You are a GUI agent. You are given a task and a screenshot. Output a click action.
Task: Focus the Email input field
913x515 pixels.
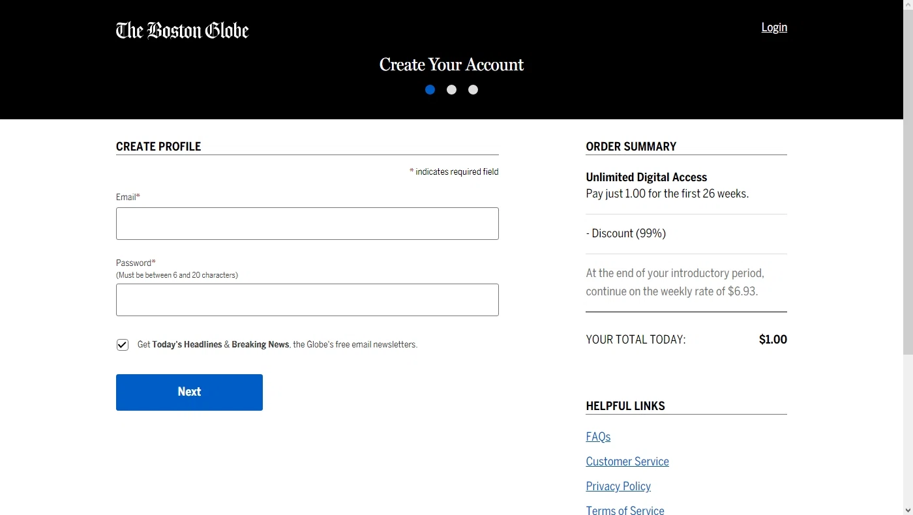pyautogui.click(x=307, y=224)
